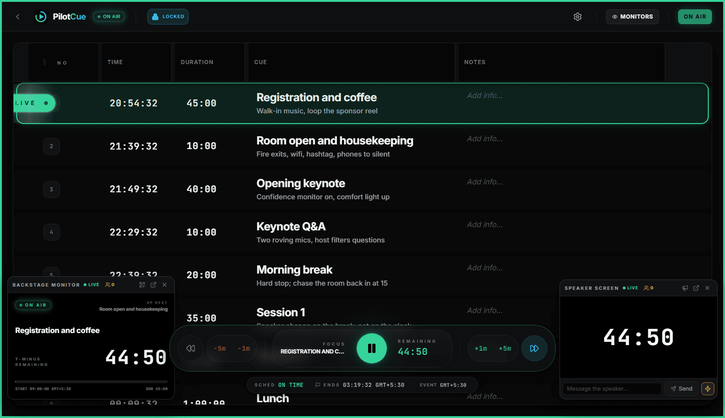Image resolution: width=725 pixels, height=418 pixels.
Task: Click the ENDS flag icon in status bar
Action: (x=318, y=385)
